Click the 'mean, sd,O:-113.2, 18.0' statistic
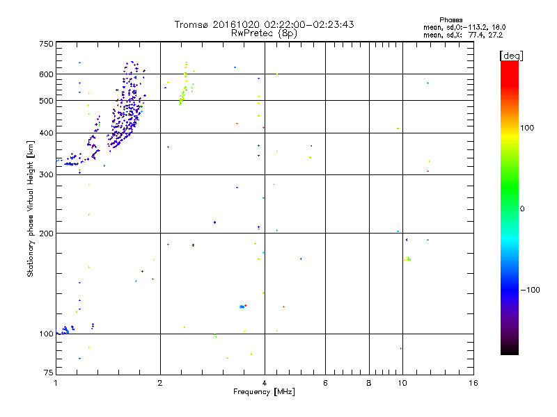Viewport: 557px width, 417px height. coord(464,27)
